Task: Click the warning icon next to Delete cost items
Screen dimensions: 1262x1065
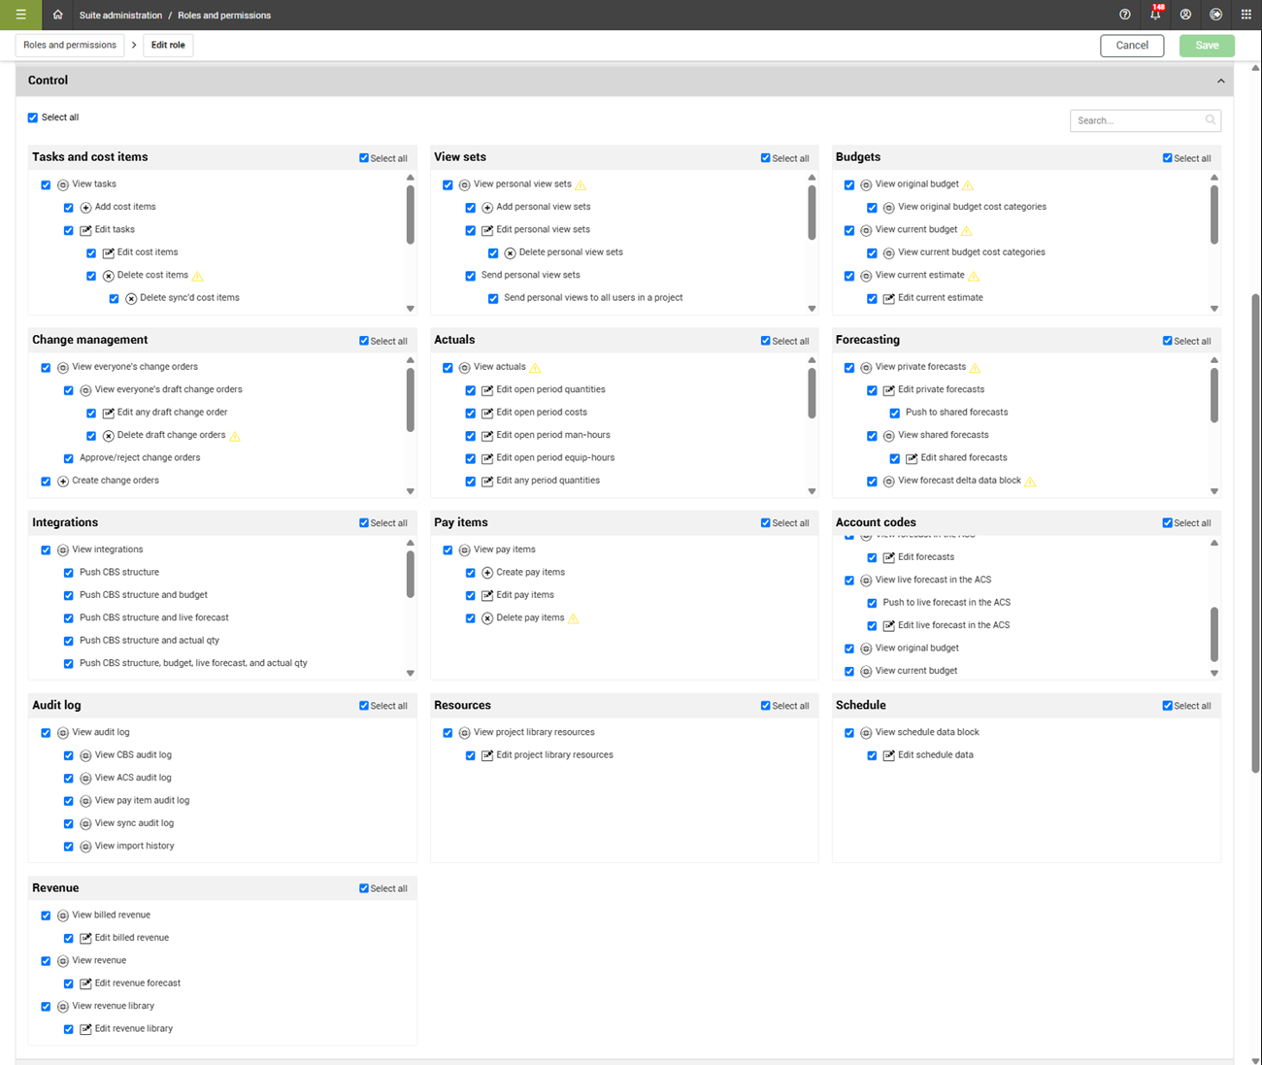Action: (x=198, y=276)
